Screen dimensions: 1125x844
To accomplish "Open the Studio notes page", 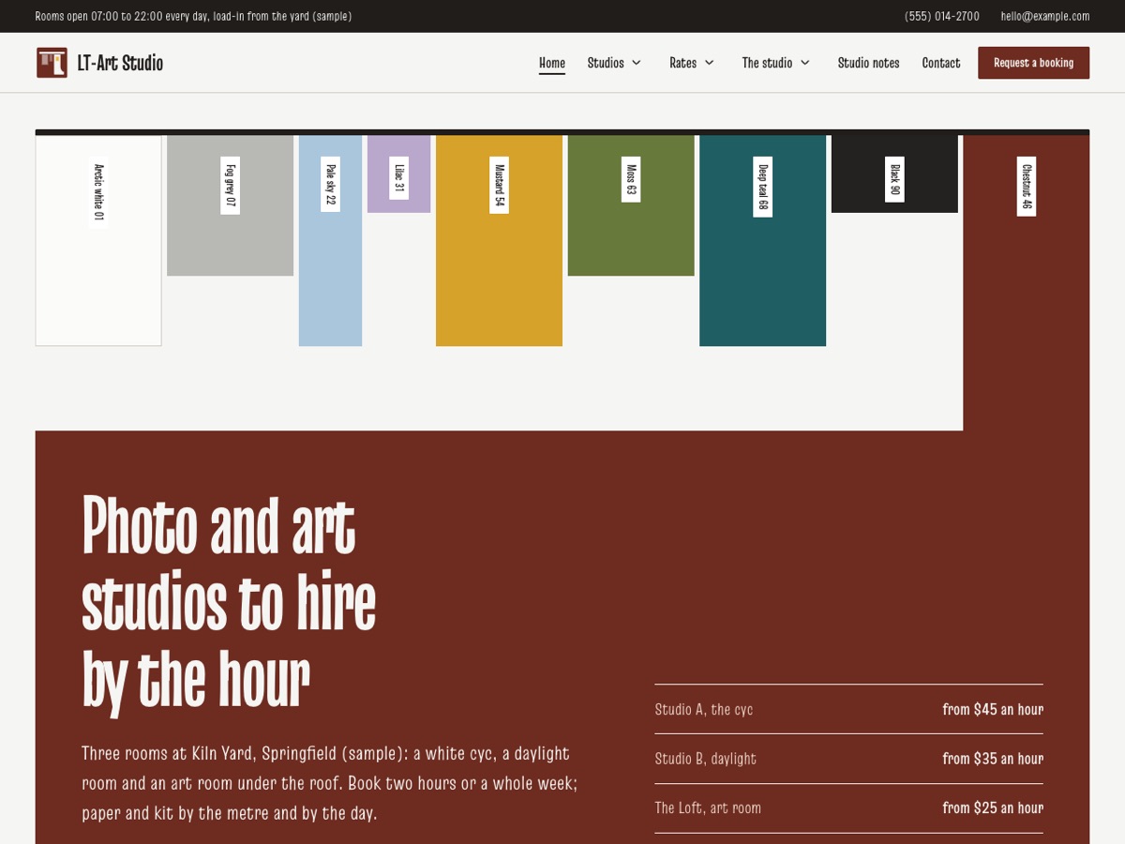I will (x=868, y=63).
